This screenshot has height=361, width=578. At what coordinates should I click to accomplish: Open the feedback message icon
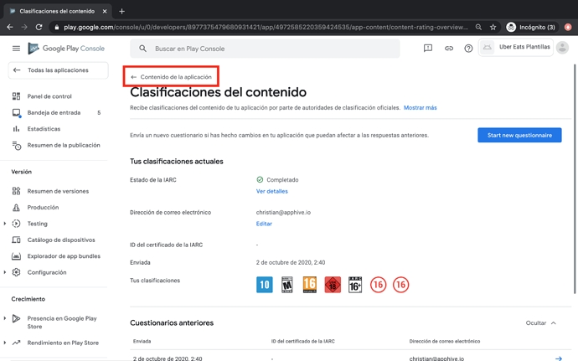point(427,49)
